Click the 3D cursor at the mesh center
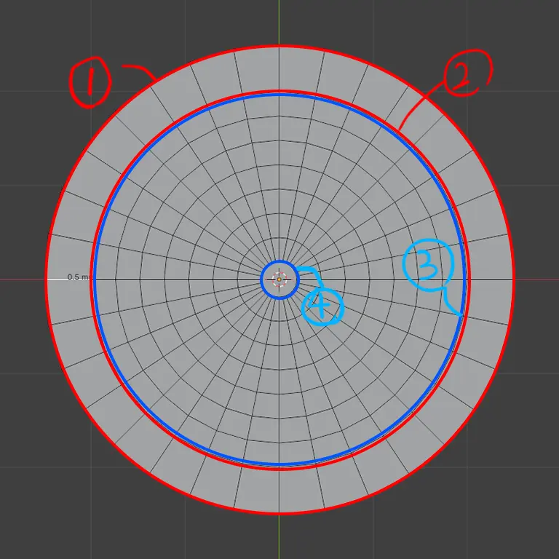559x559 pixels. (x=279, y=279)
